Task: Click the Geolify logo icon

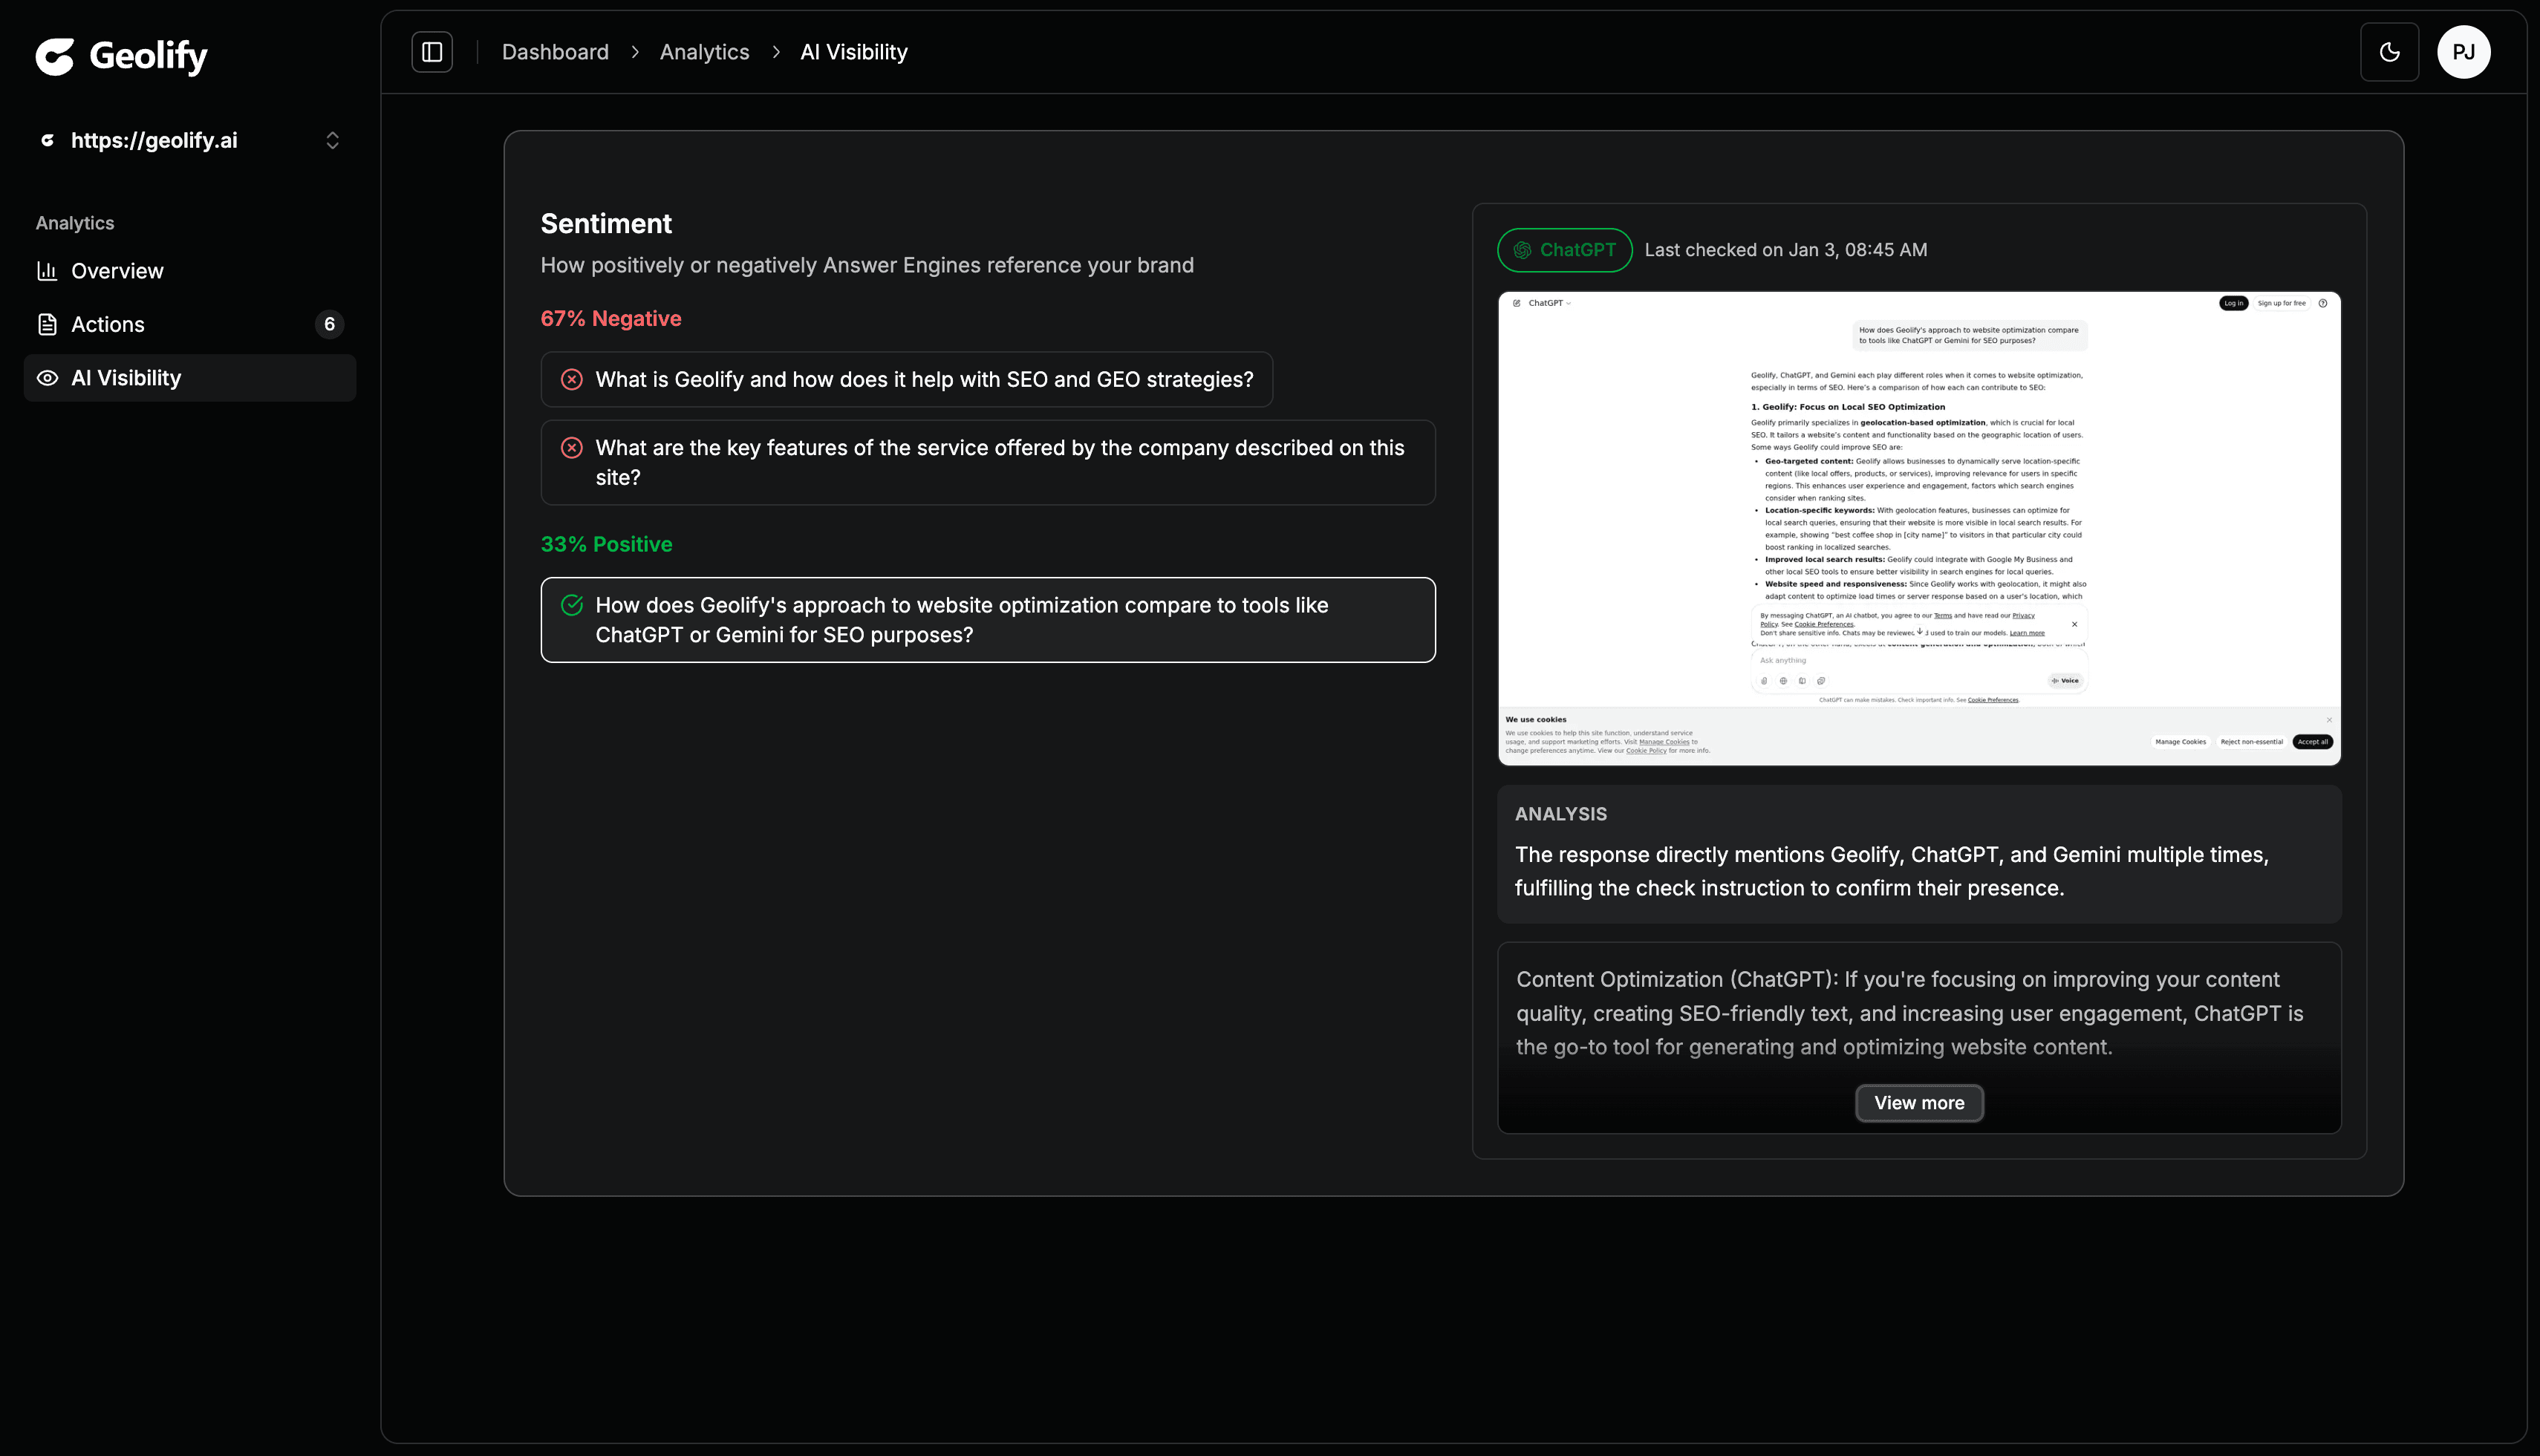Action: coord(55,56)
